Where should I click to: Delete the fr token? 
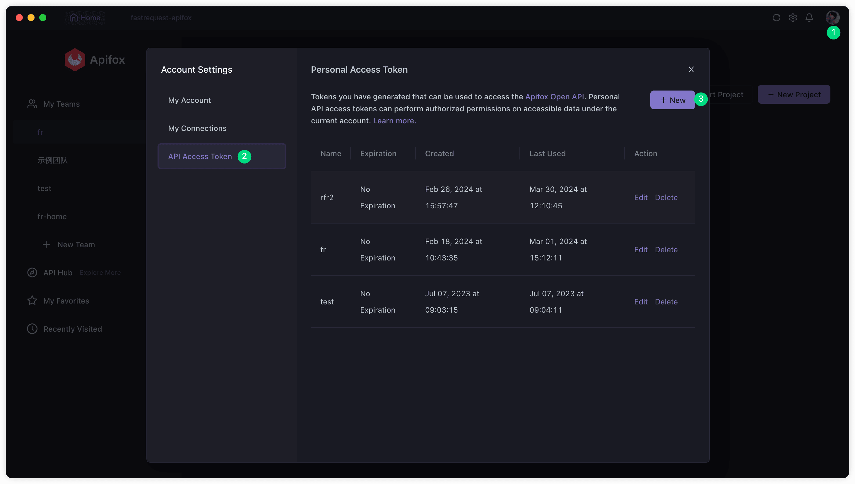666,250
